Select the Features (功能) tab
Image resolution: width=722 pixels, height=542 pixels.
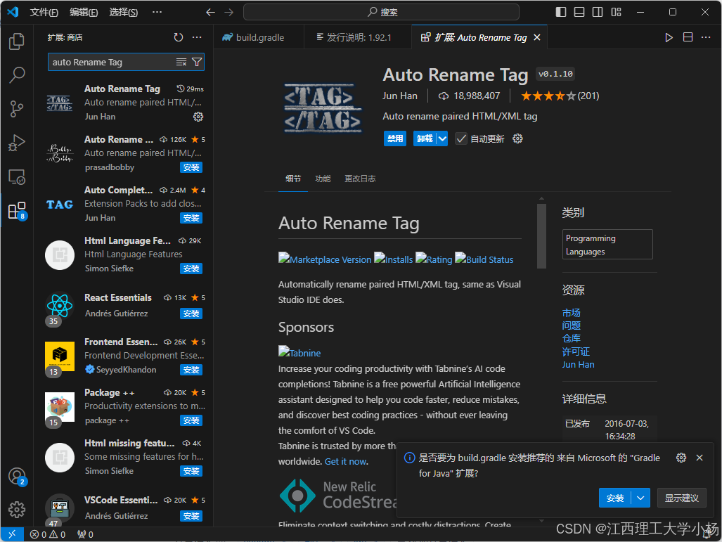pos(323,179)
